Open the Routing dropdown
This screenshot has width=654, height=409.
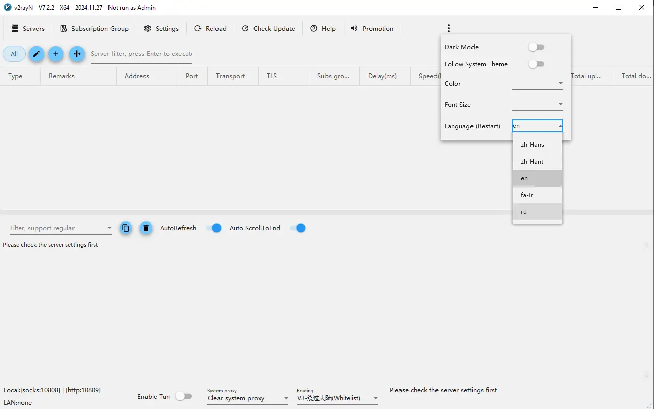tap(338, 398)
